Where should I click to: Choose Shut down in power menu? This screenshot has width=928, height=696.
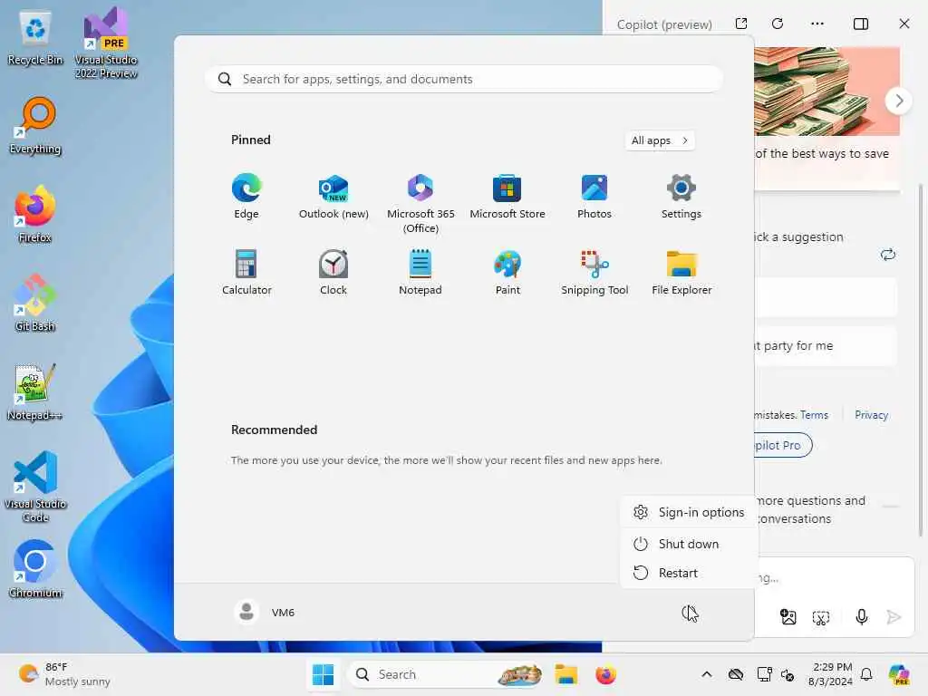689,544
